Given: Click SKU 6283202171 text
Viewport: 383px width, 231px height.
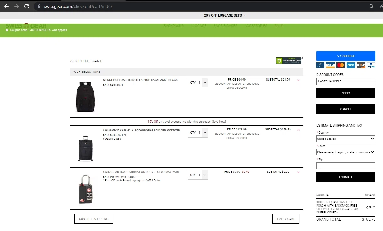Looking at the screenshot, I should coord(114,135).
